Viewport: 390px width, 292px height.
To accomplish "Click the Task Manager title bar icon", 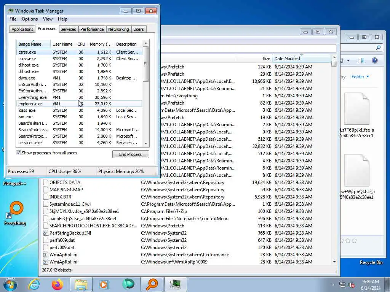I will [10, 11].
